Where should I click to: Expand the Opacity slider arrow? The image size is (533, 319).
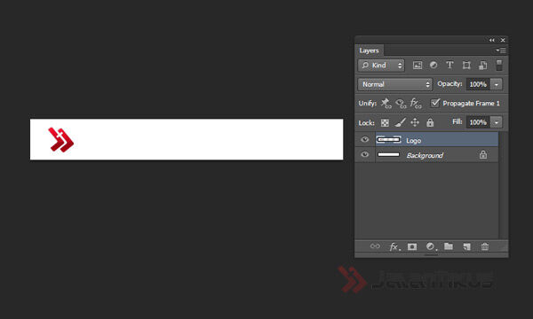(497, 84)
